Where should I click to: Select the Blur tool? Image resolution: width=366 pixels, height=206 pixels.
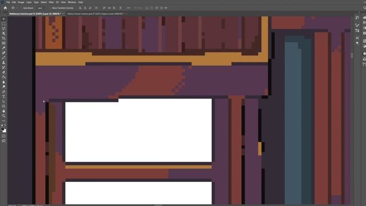3,82
